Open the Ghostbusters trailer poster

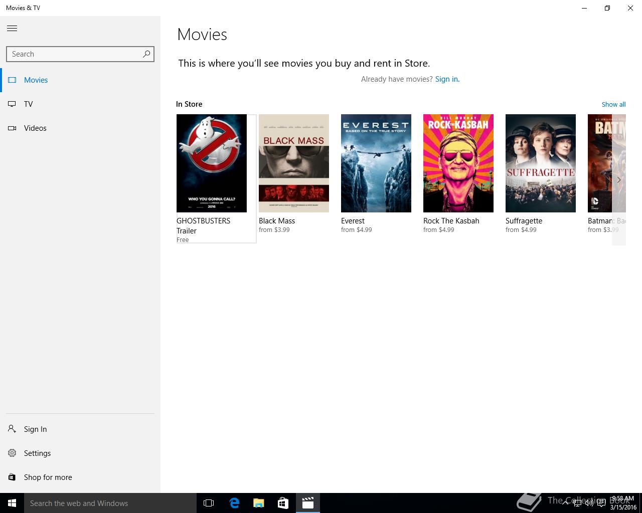pos(212,163)
